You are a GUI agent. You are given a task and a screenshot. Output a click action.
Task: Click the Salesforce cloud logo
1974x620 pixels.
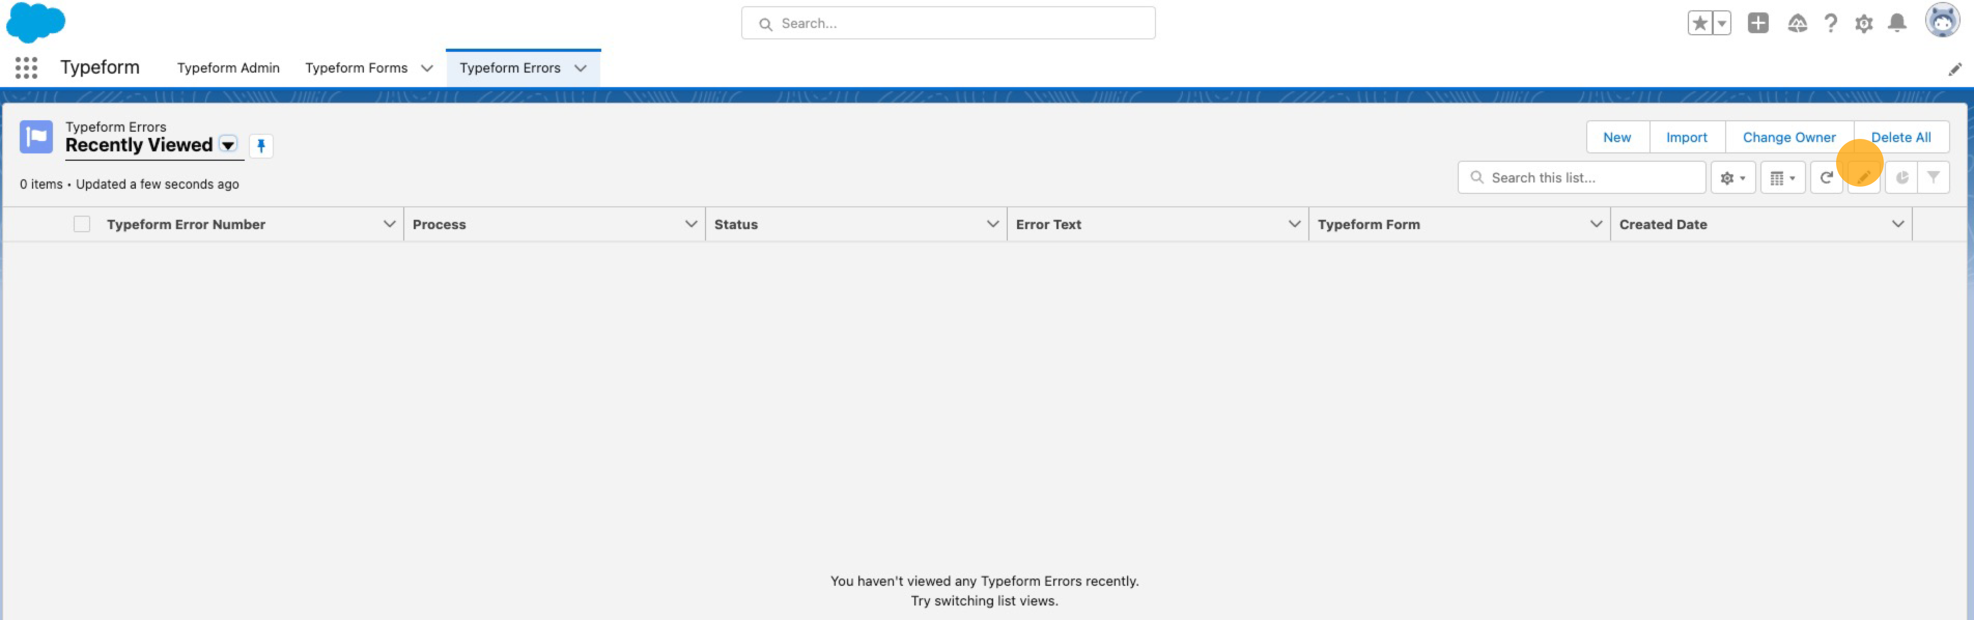point(35,22)
